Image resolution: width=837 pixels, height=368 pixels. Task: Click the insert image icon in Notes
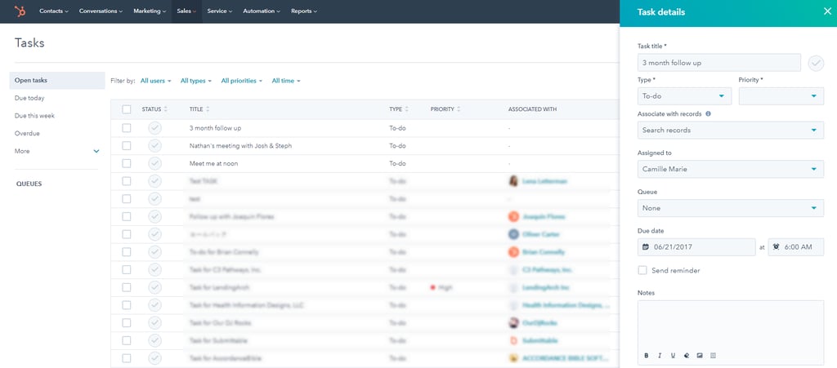point(700,356)
